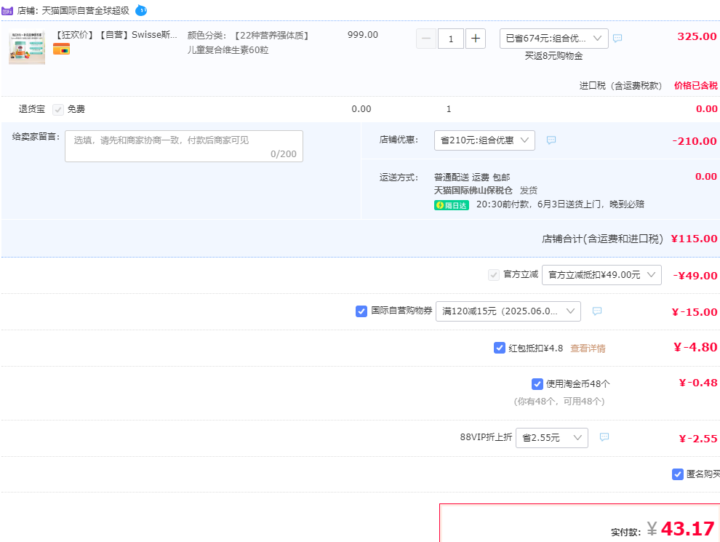Open the 88VIP折上折 省2.55元 dropdown
The width and height of the screenshot is (720, 542).
[x=552, y=438]
